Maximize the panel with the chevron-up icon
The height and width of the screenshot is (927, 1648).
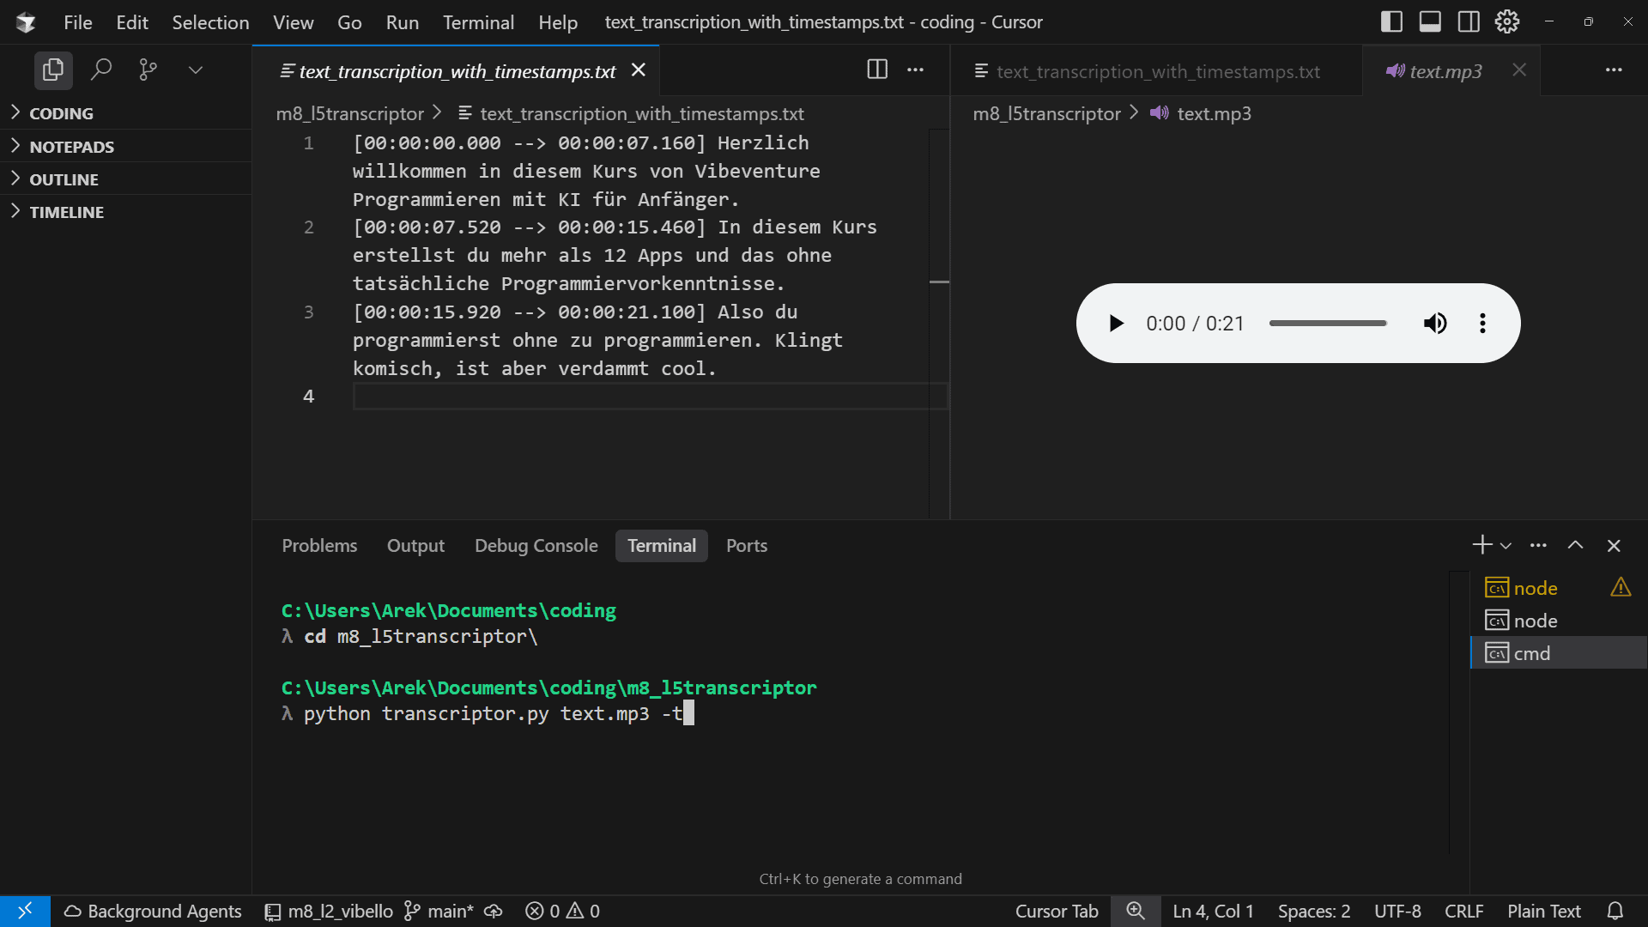(x=1576, y=544)
